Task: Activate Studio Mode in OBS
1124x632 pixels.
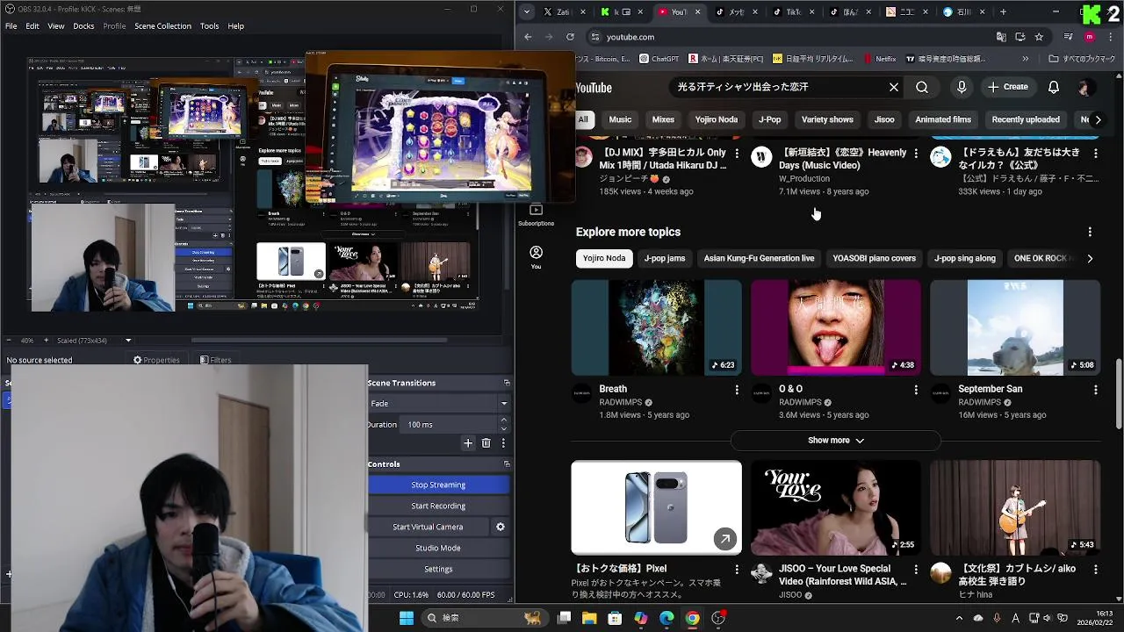Action: click(438, 548)
